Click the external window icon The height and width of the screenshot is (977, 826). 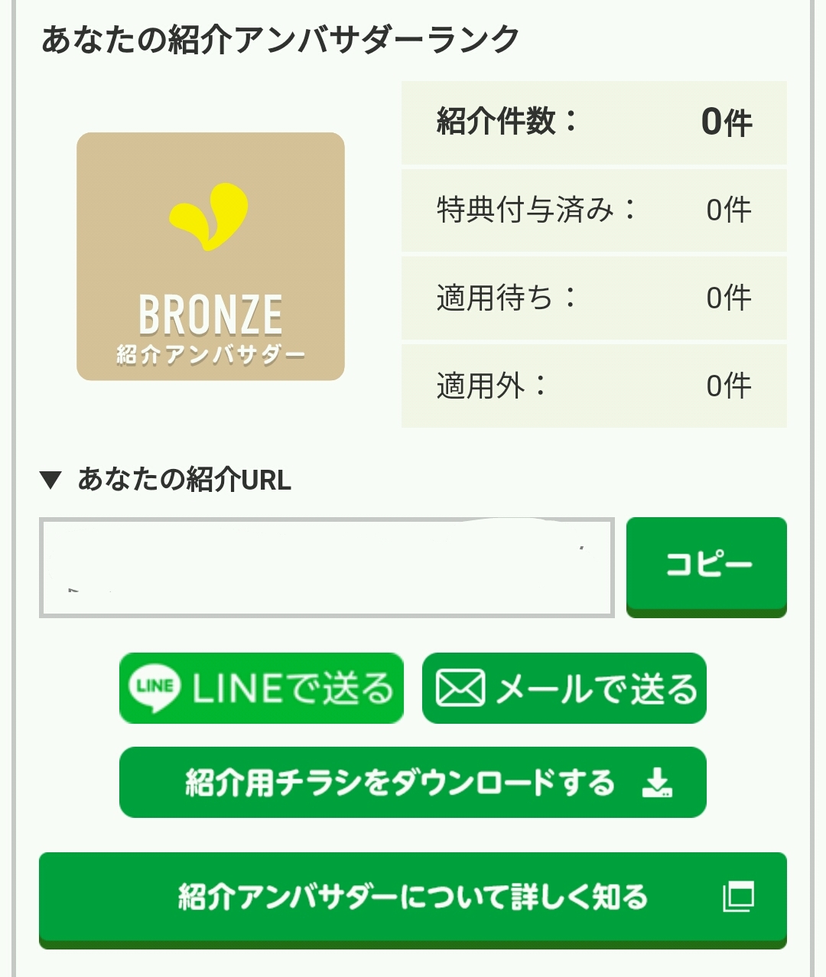coord(738,896)
